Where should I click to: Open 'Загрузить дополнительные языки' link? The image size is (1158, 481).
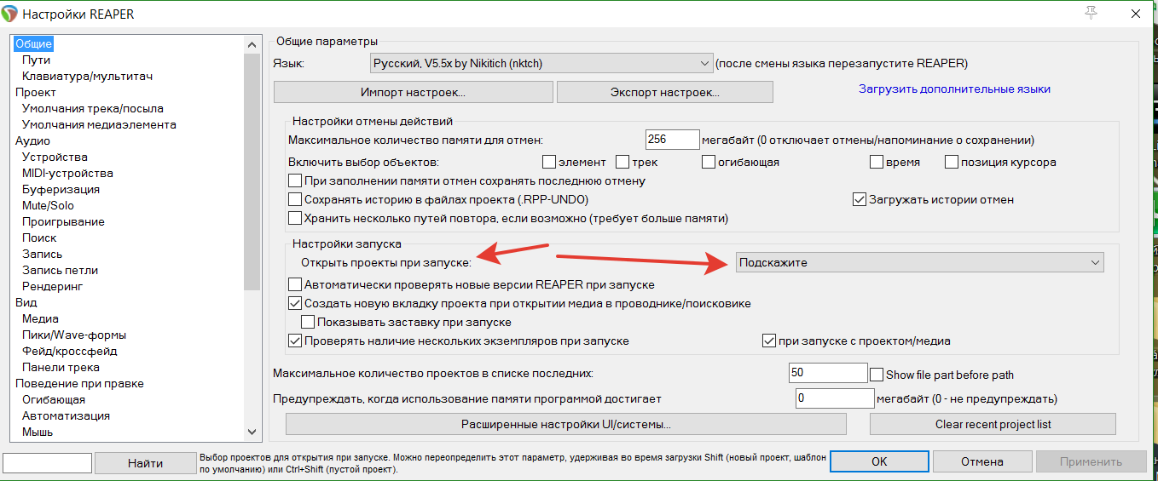(x=954, y=89)
